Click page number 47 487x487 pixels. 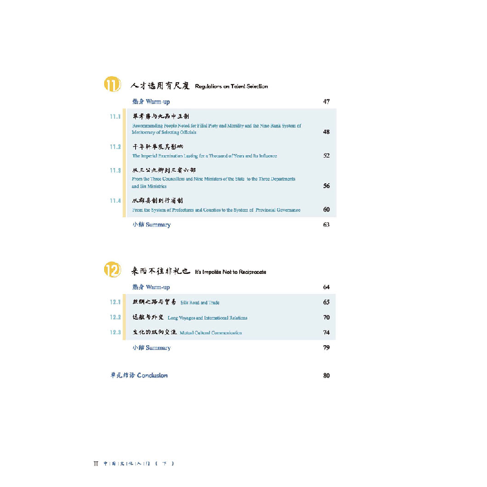tap(326, 102)
